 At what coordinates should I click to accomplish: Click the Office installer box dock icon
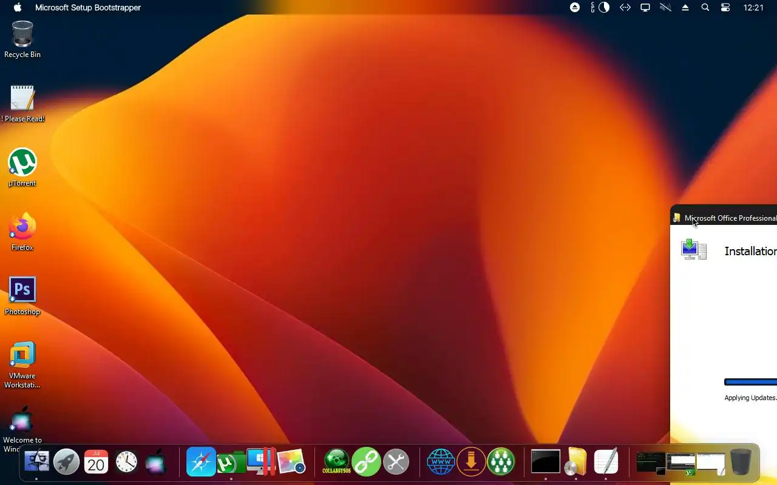coord(575,461)
